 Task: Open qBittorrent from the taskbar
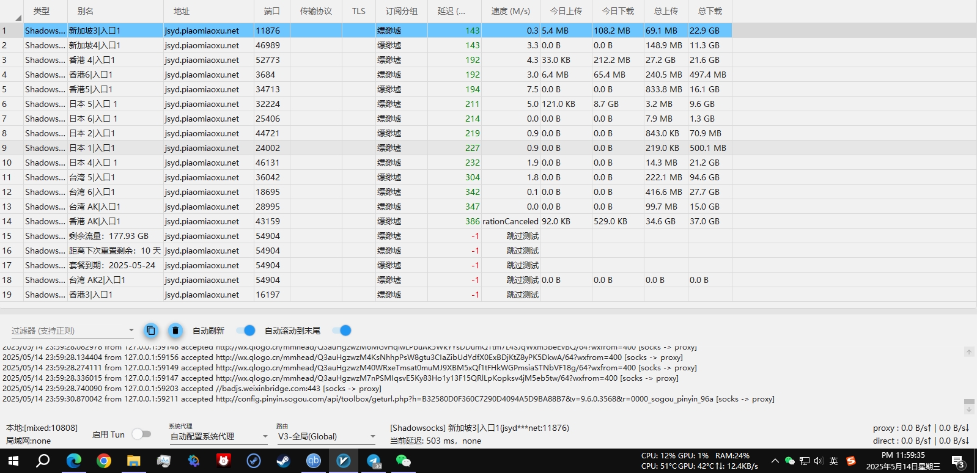click(314, 461)
